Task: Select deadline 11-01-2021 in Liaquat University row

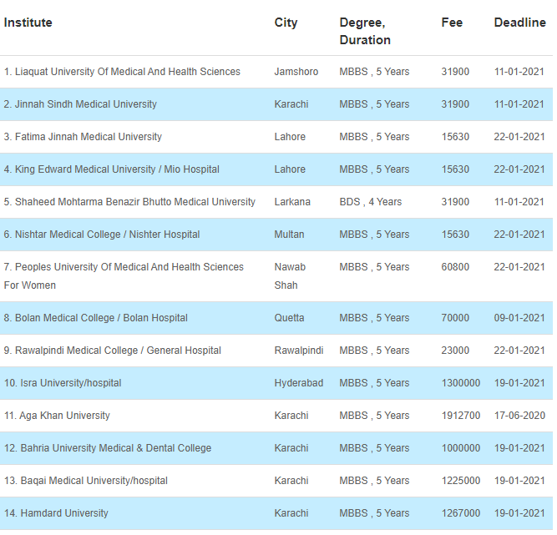Action: (x=519, y=72)
